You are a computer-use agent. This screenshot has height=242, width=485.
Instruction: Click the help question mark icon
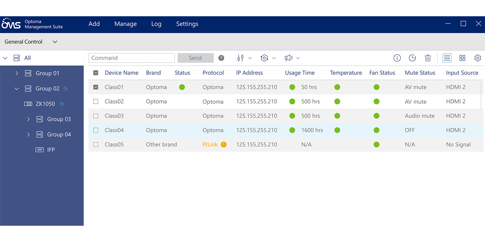(221, 58)
